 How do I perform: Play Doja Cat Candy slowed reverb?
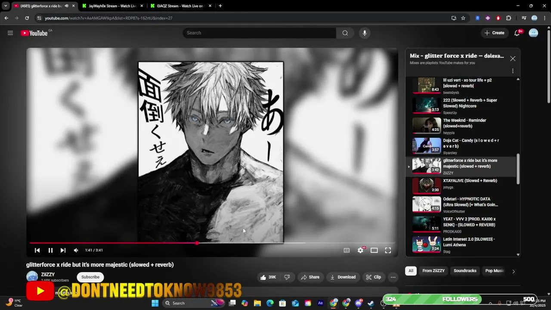(461, 146)
